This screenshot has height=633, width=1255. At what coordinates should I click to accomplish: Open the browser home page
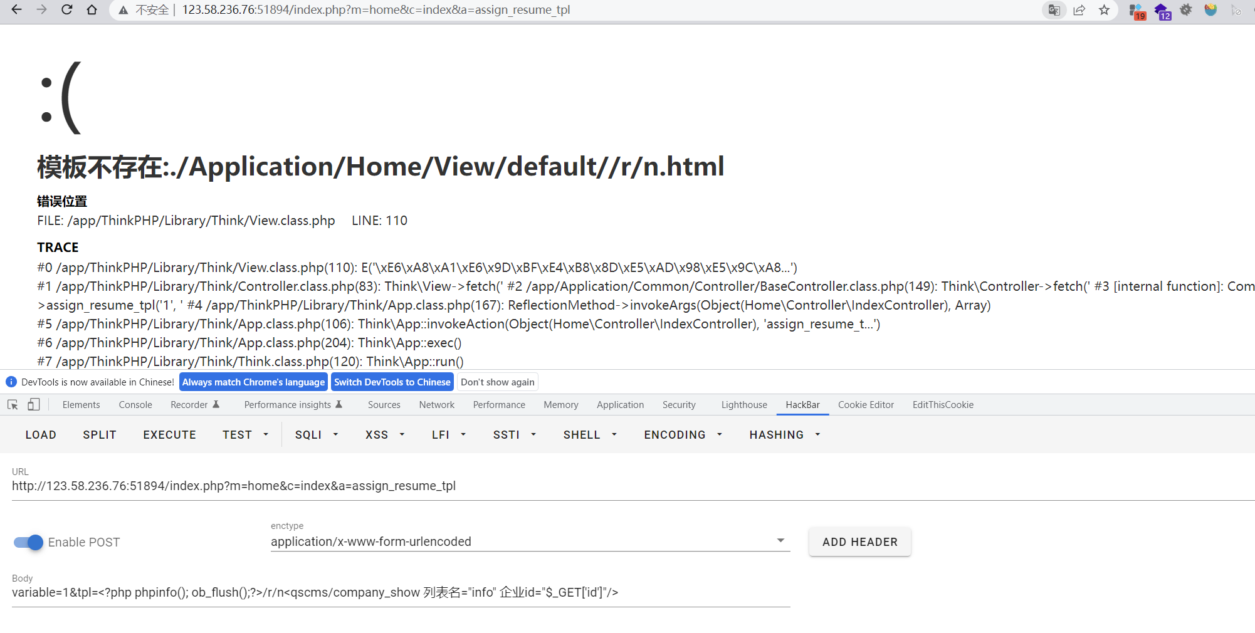point(92,10)
